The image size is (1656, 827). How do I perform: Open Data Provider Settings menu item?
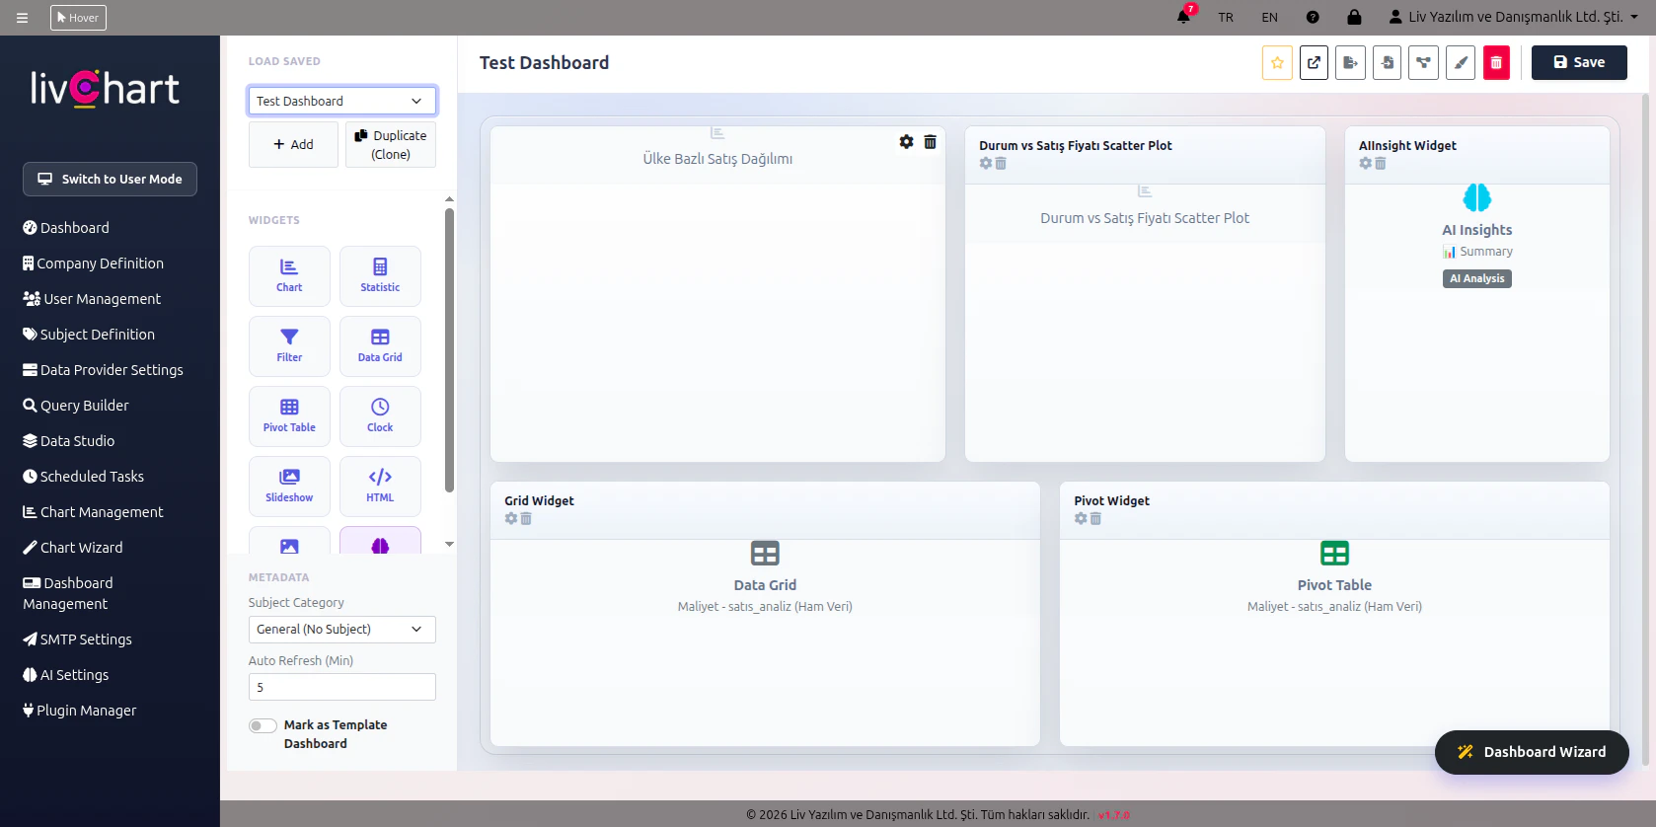[x=103, y=370]
